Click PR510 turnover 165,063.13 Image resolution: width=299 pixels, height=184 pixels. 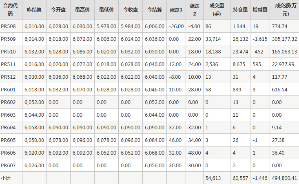click(284, 52)
